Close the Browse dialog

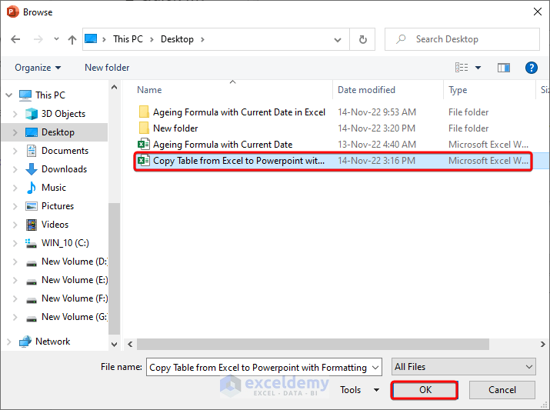[537, 12]
